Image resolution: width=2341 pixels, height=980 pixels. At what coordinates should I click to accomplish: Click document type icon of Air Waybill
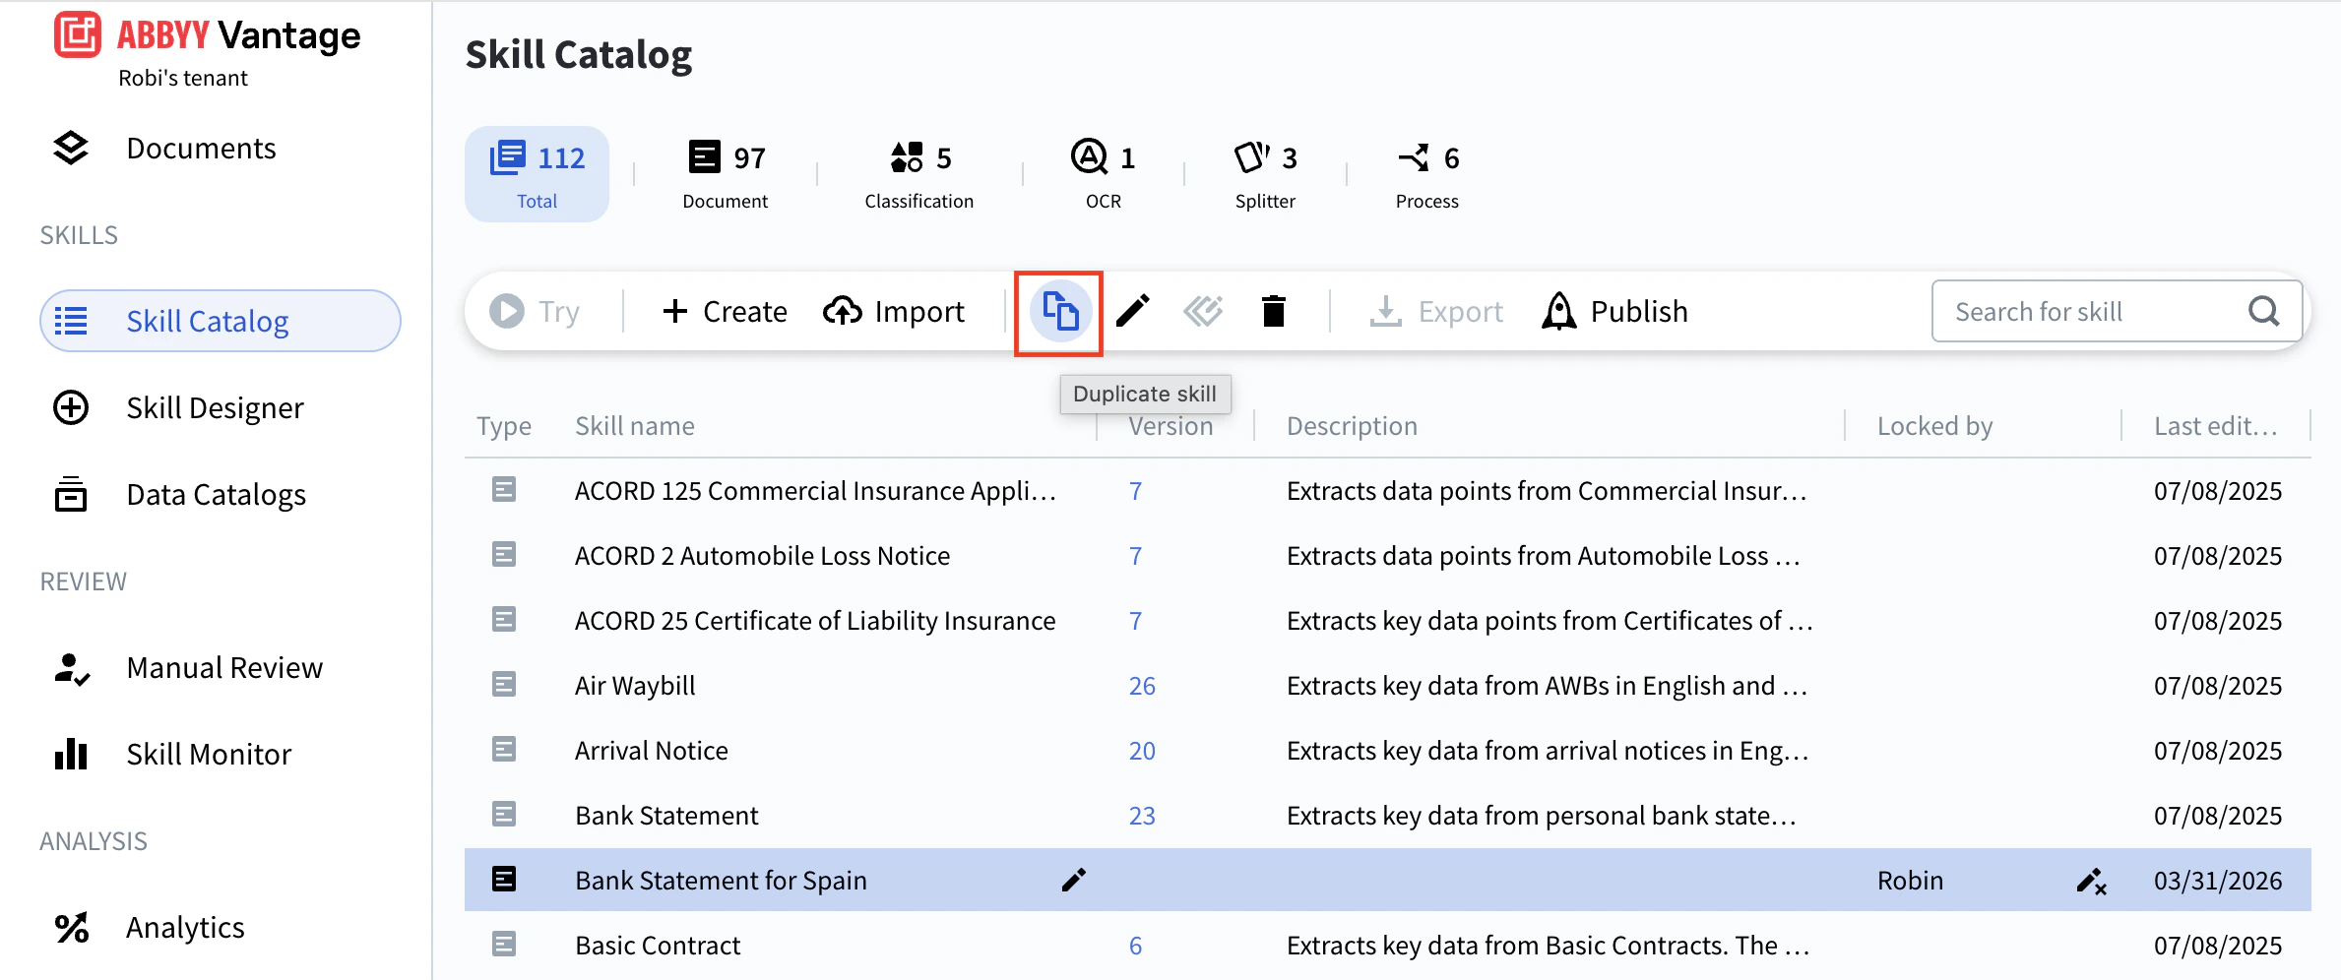click(x=504, y=684)
